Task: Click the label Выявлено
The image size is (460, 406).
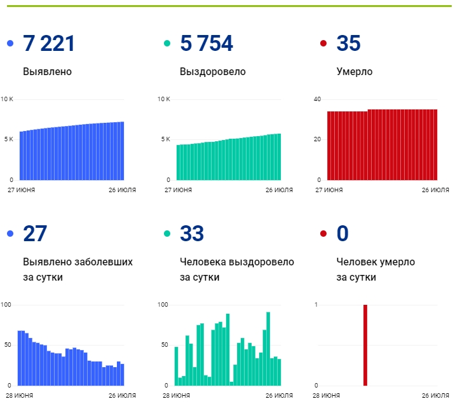Action: click(47, 72)
